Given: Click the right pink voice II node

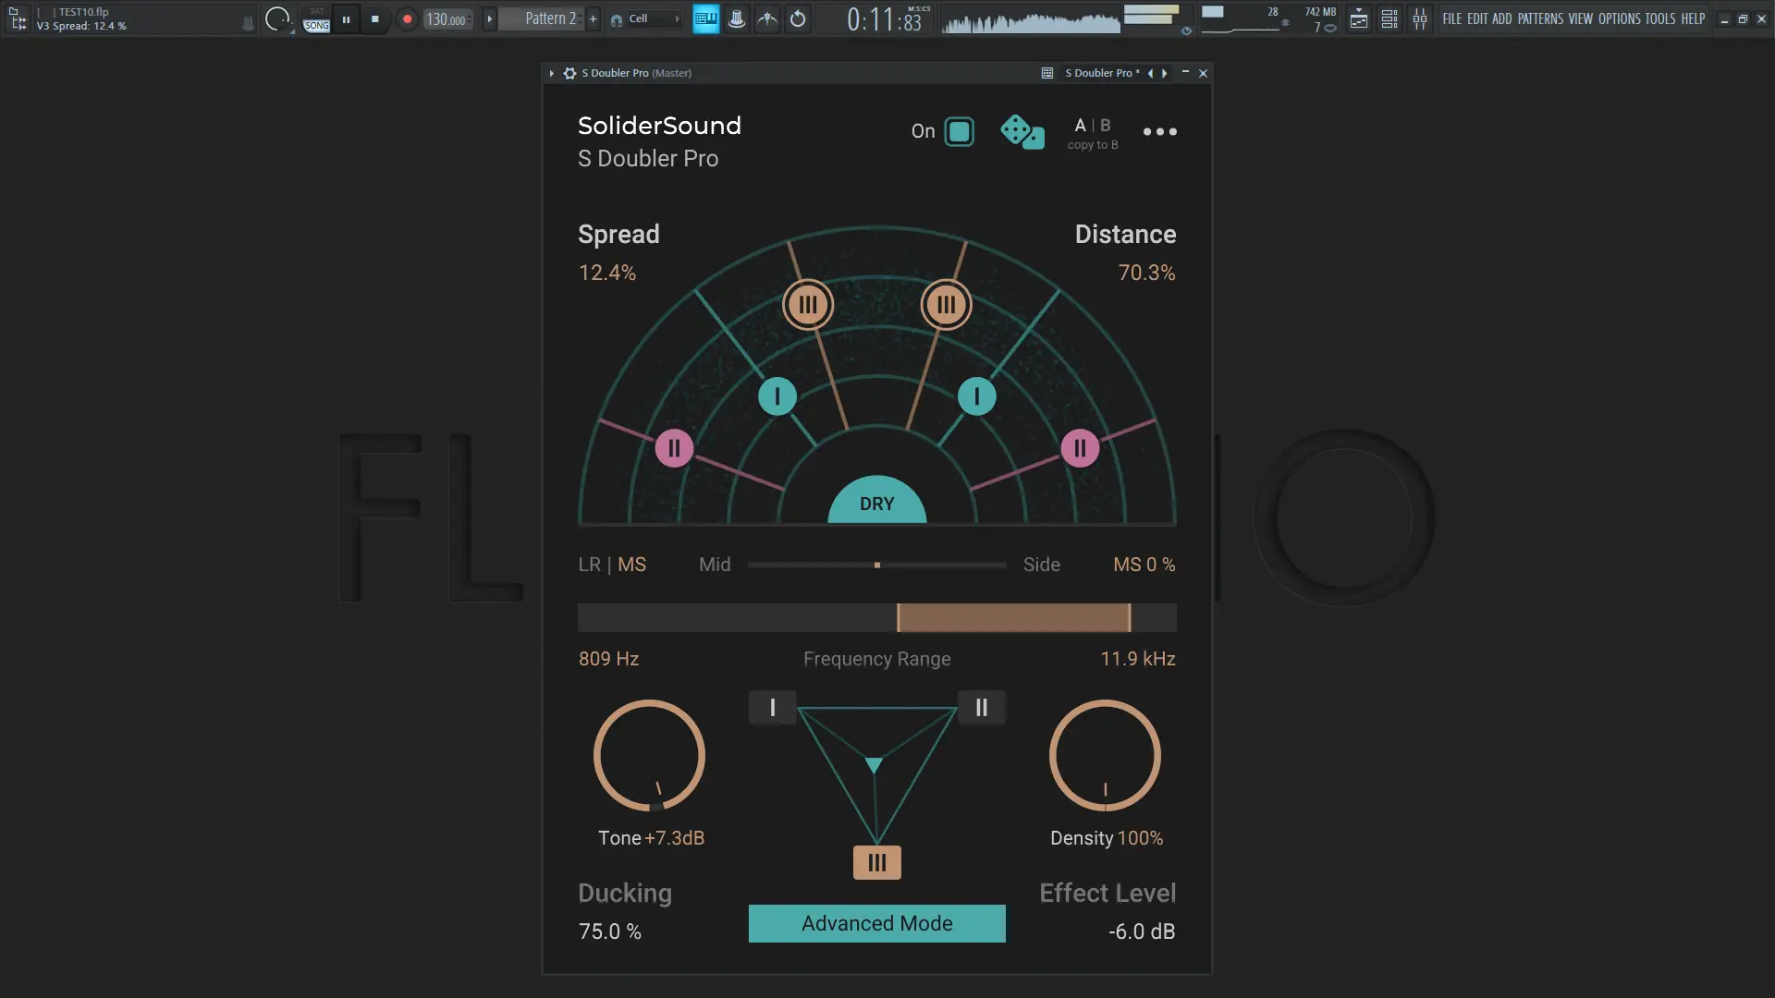Looking at the screenshot, I should click(x=1080, y=448).
